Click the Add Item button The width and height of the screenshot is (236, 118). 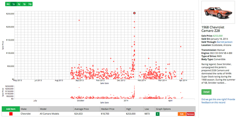(11, 109)
